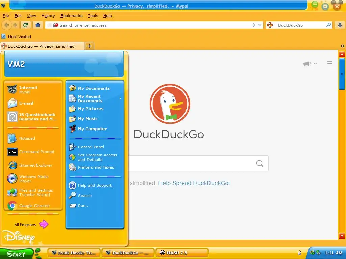Screen dimensions: 346x259
Task: Start Files and Settings Transfer Wizard
Action: click(33, 192)
